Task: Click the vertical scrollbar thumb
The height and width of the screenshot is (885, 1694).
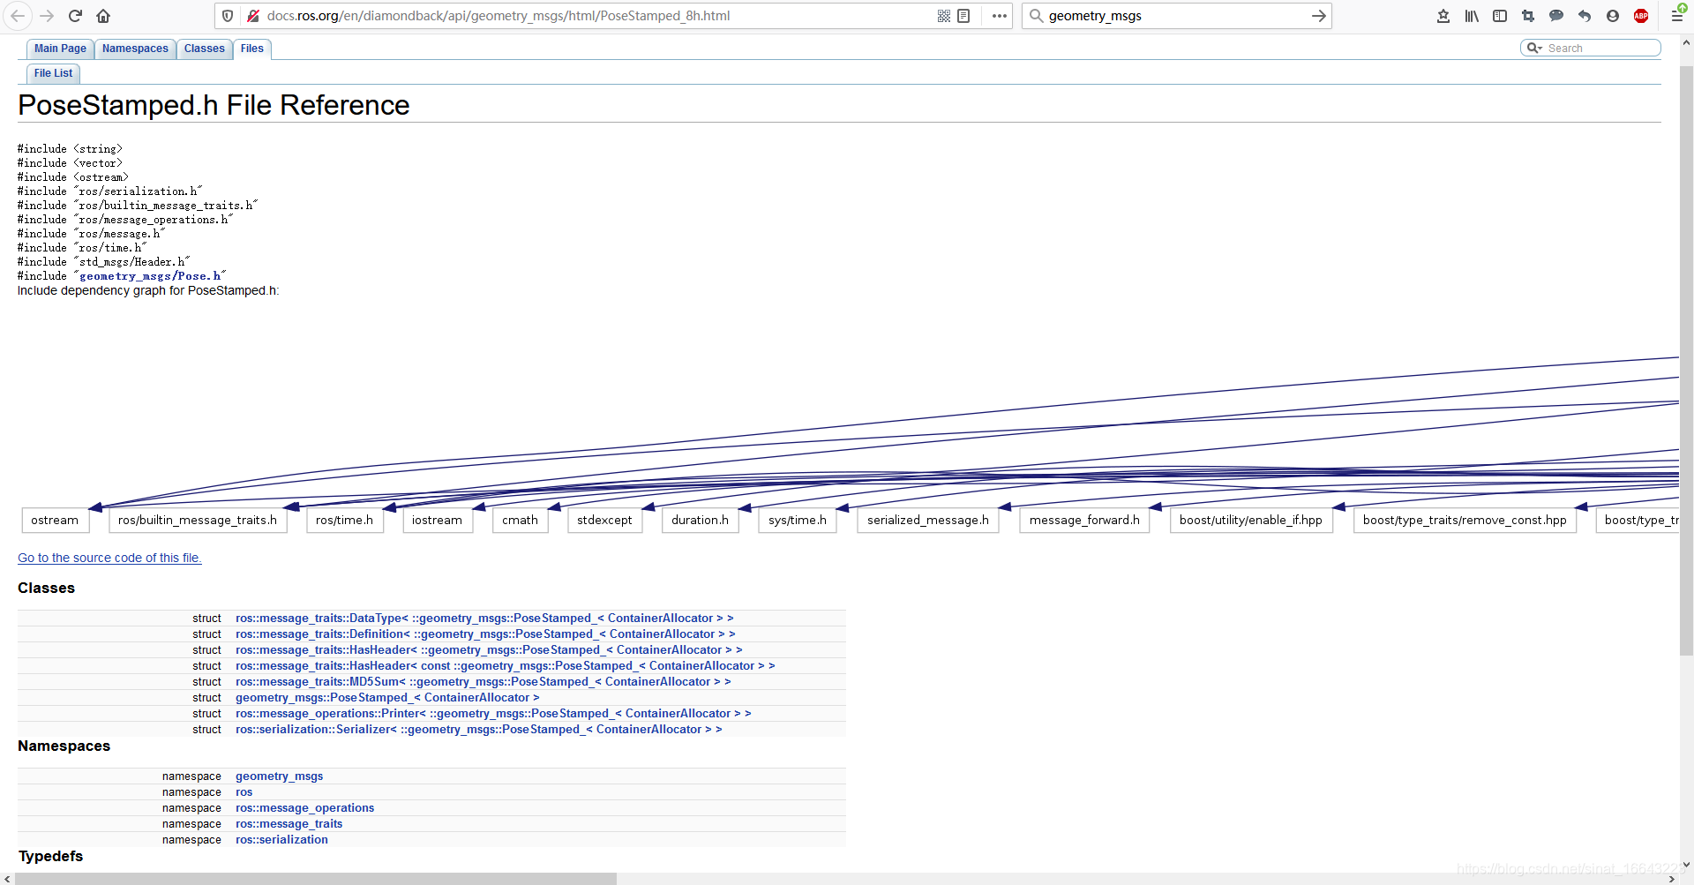Action: click(x=1686, y=360)
